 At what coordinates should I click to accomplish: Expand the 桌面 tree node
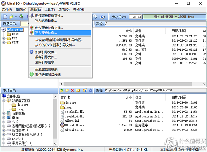(4, 118)
